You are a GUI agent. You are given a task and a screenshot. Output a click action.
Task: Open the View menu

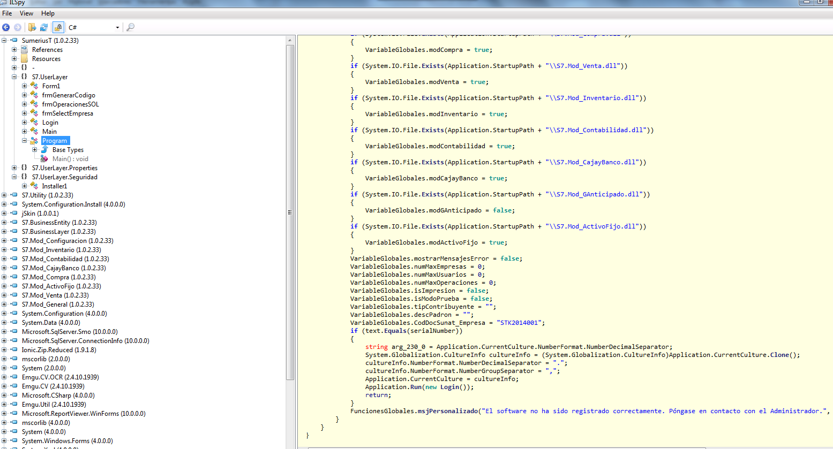tap(26, 13)
